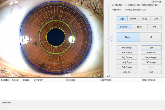The width and height of the screenshot is (165, 110).
Task: Click the filename Reye20150314111836 text
Action: [135, 10]
